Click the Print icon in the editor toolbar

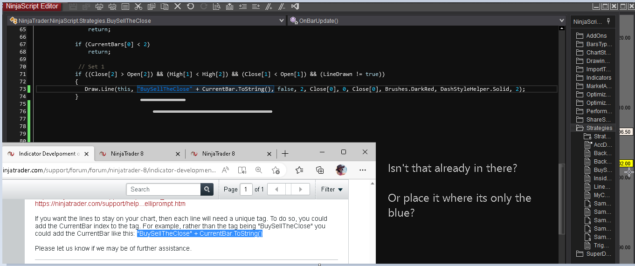[99, 7]
